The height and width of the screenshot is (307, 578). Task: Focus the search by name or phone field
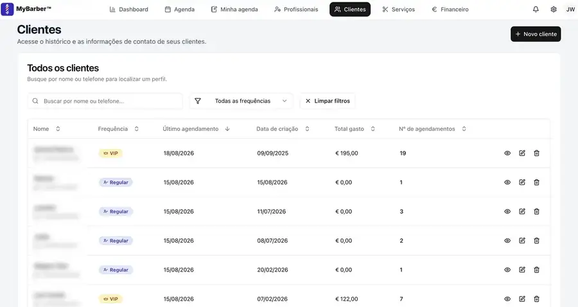tap(105, 101)
